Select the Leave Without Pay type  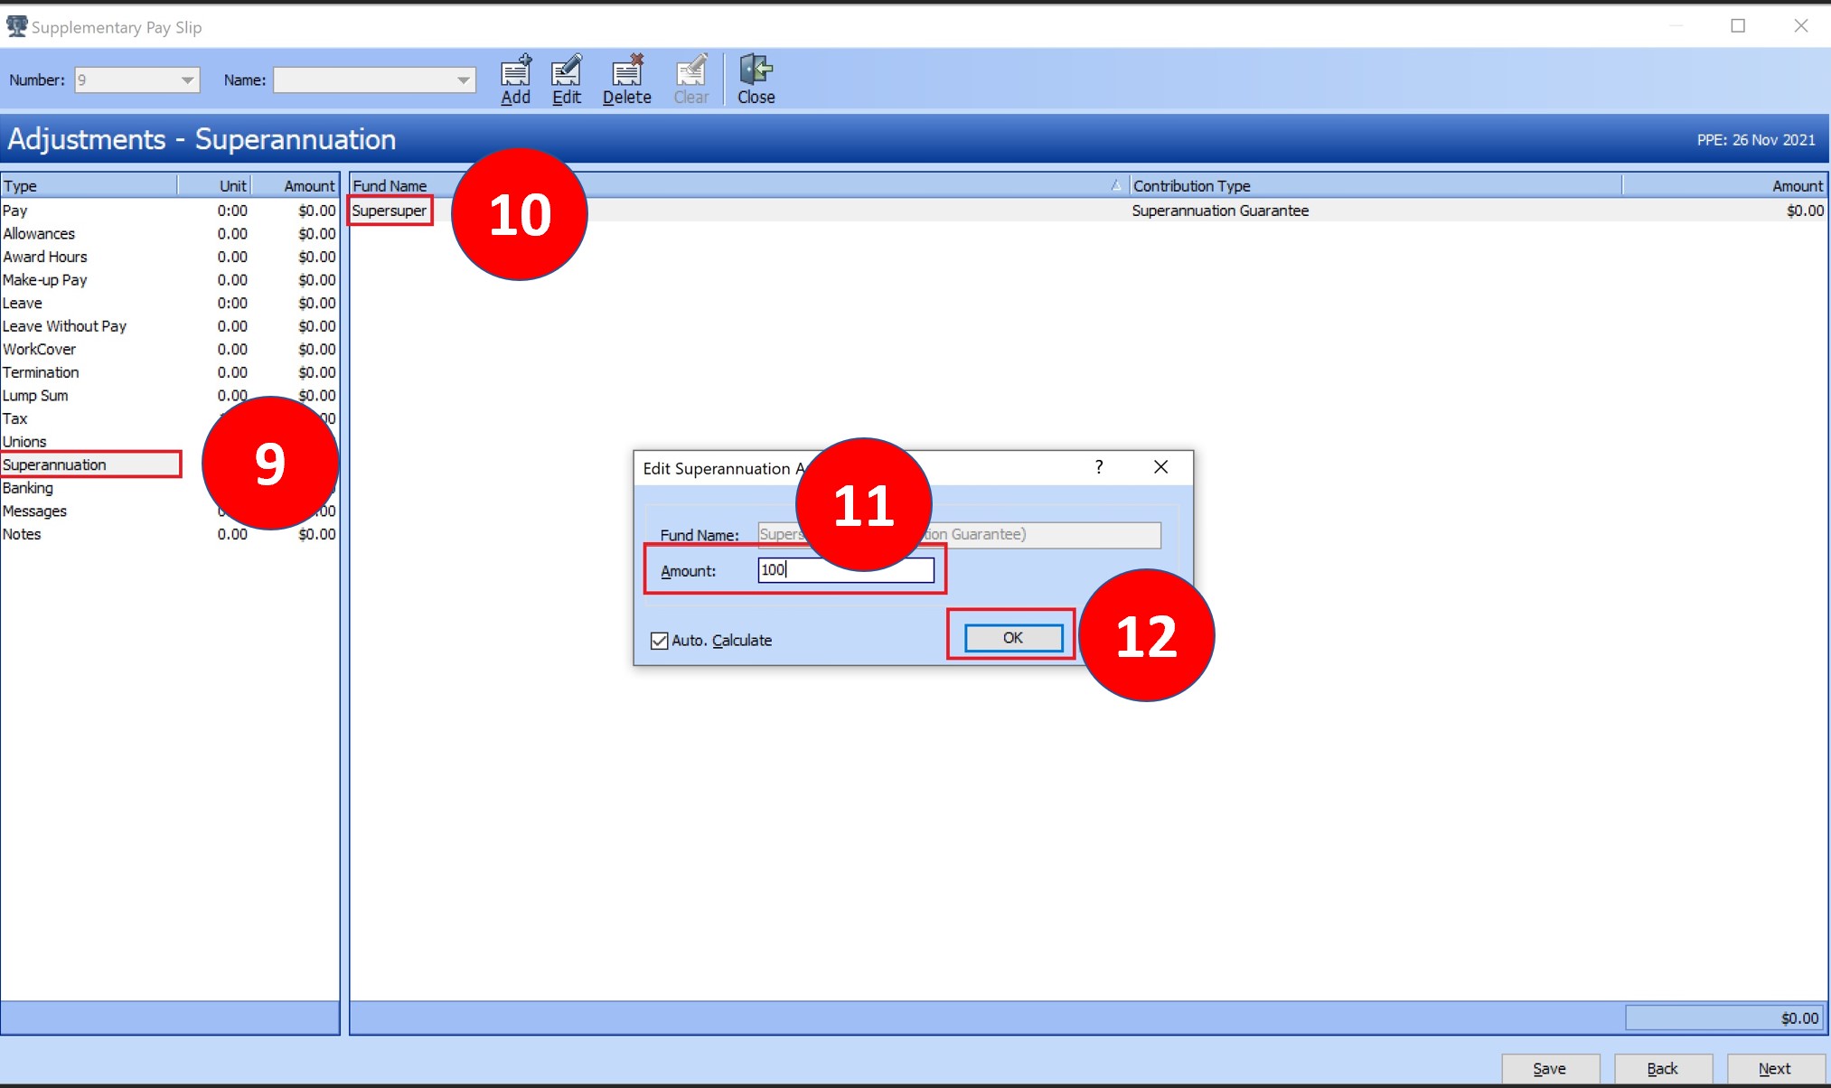pos(170,326)
